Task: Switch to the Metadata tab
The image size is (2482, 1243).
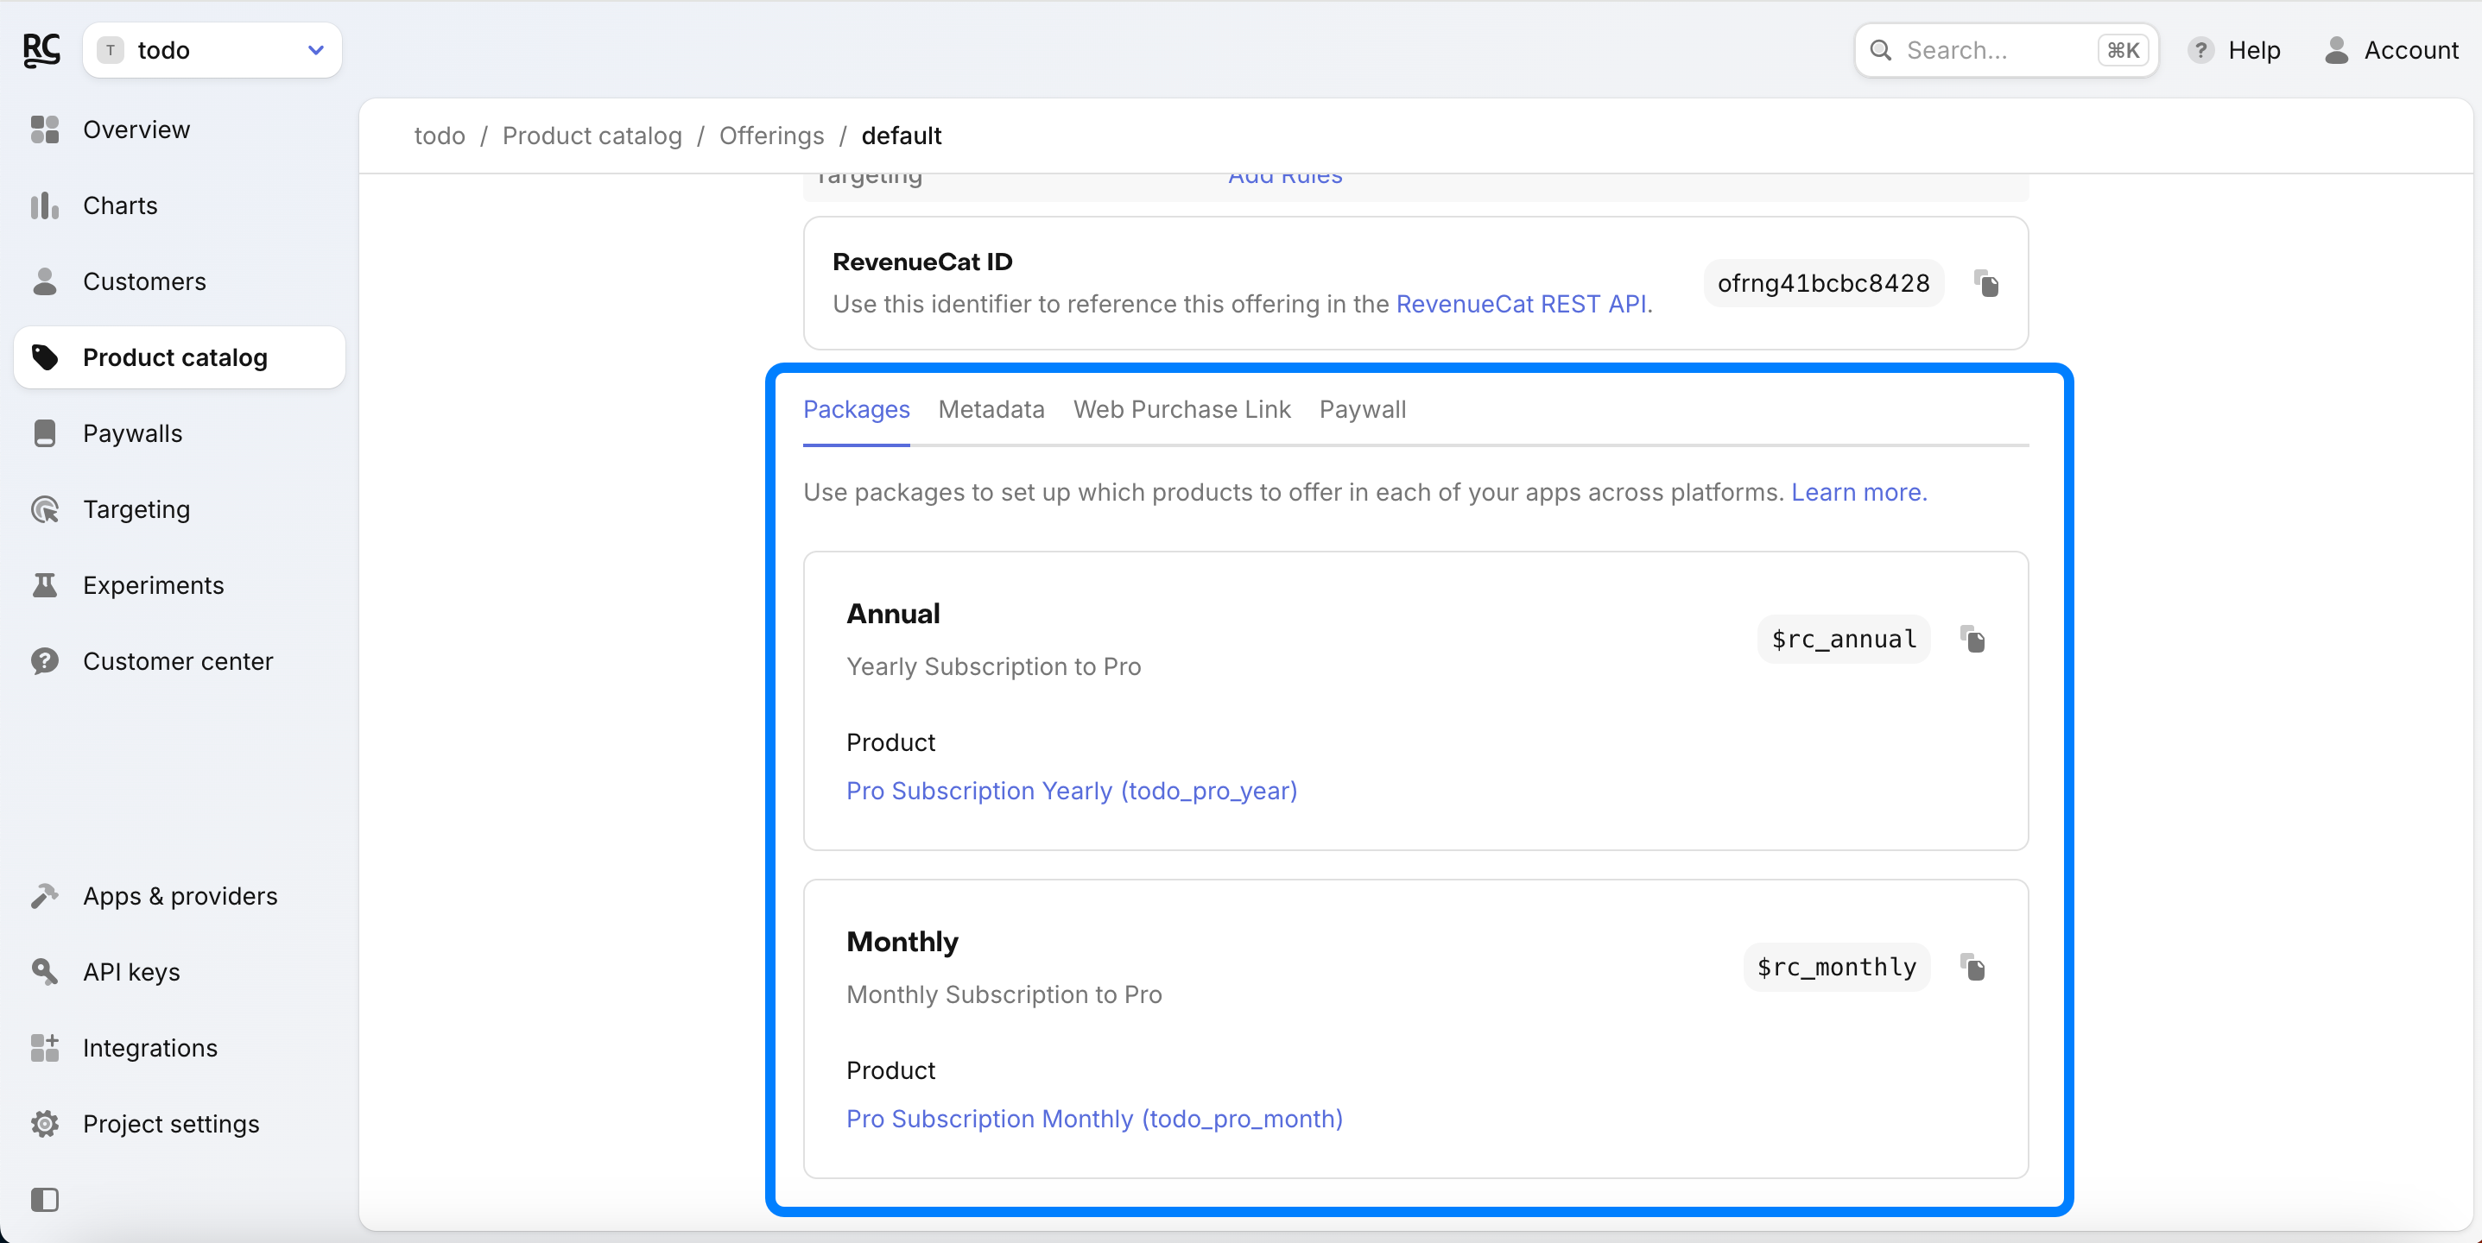Action: [x=991, y=409]
